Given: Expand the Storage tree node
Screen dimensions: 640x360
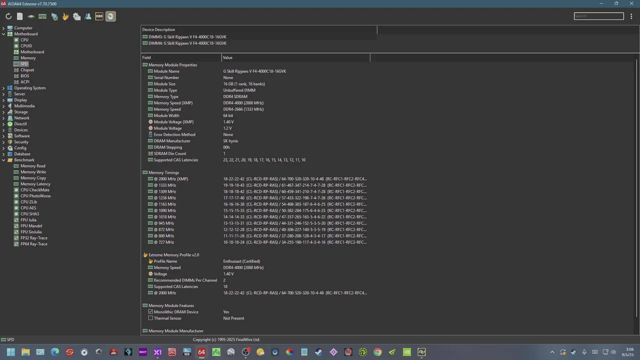Looking at the screenshot, I should [3, 112].
